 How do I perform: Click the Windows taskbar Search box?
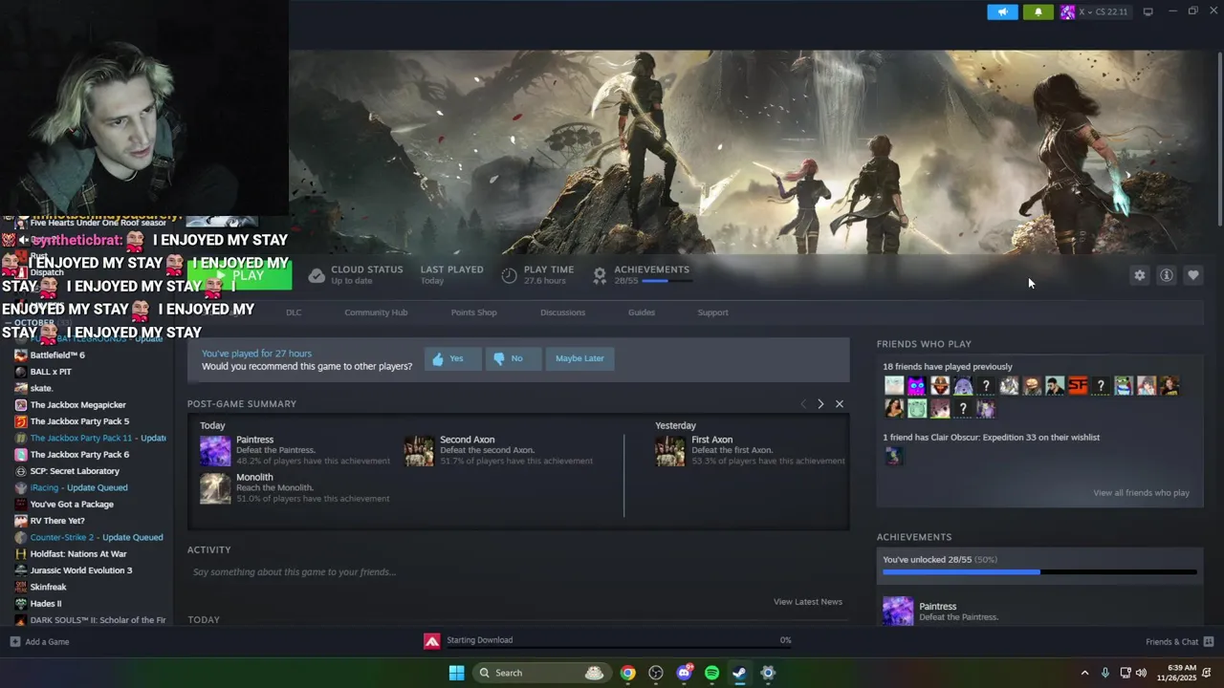tap(541, 673)
